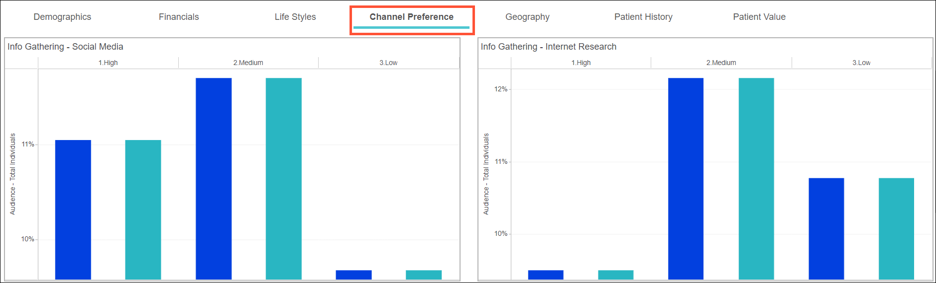Switch to the Financials tab

179,17
